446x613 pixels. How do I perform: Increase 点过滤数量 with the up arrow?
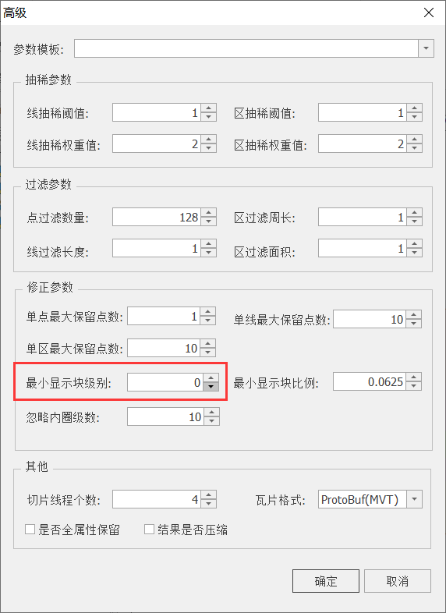209,212
